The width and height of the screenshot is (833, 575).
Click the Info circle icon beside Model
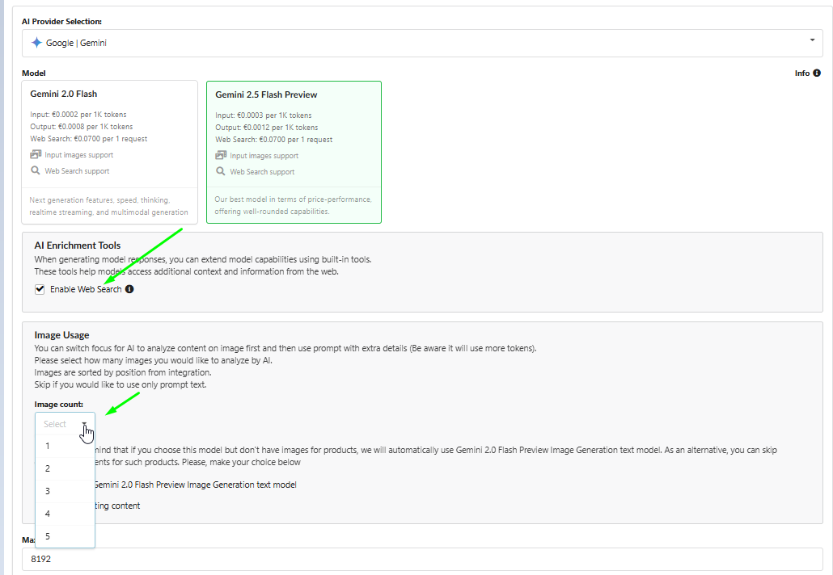[x=817, y=73]
